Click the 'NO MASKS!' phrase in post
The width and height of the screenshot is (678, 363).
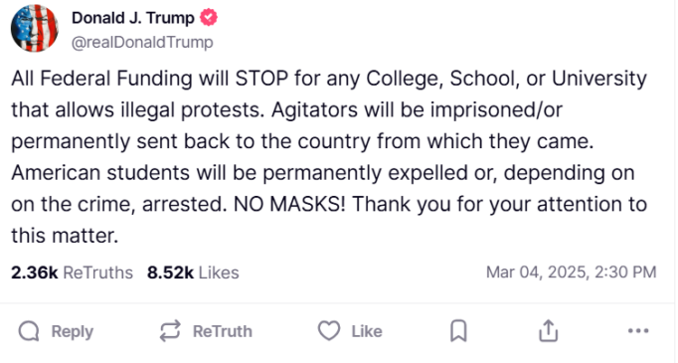[289, 204]
